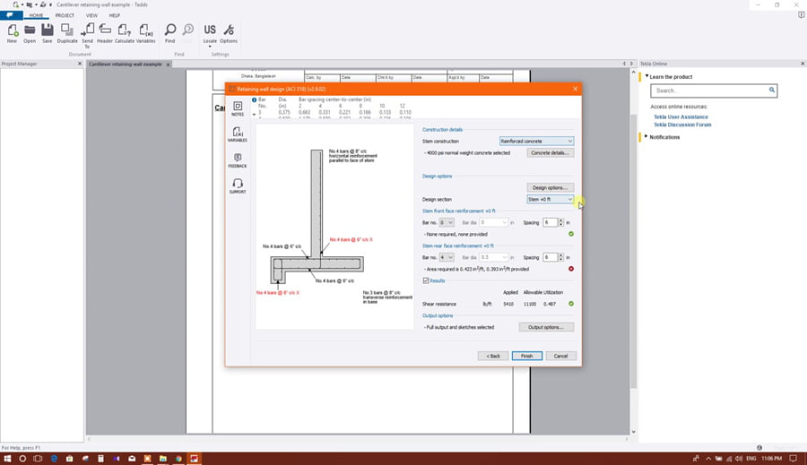Expand the bar table rows arrow

click(255, 114)
